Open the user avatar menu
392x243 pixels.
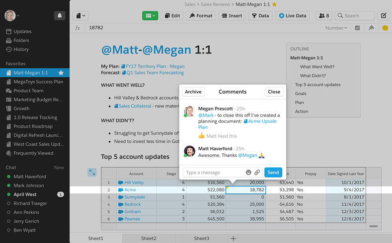(12, 16)
